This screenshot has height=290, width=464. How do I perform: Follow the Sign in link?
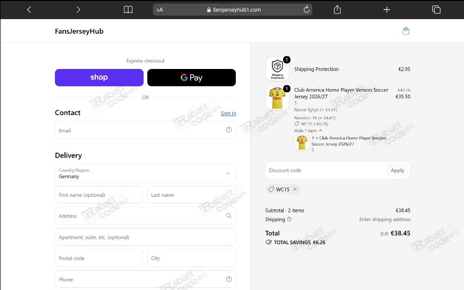tap(228, 113)
